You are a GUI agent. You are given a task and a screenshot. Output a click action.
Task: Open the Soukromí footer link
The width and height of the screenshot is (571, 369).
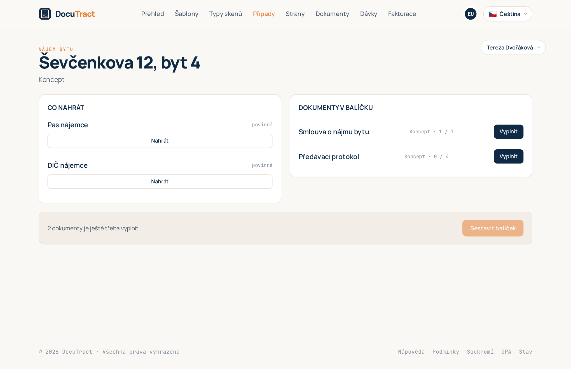tap(480, 352)
